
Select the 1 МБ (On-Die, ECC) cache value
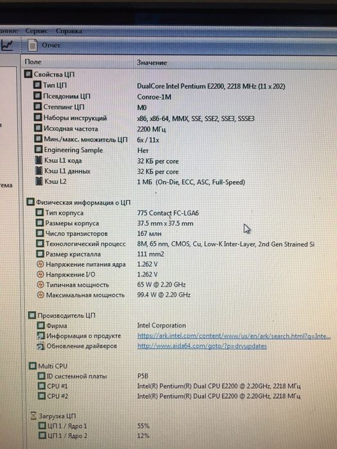[191, 182]
